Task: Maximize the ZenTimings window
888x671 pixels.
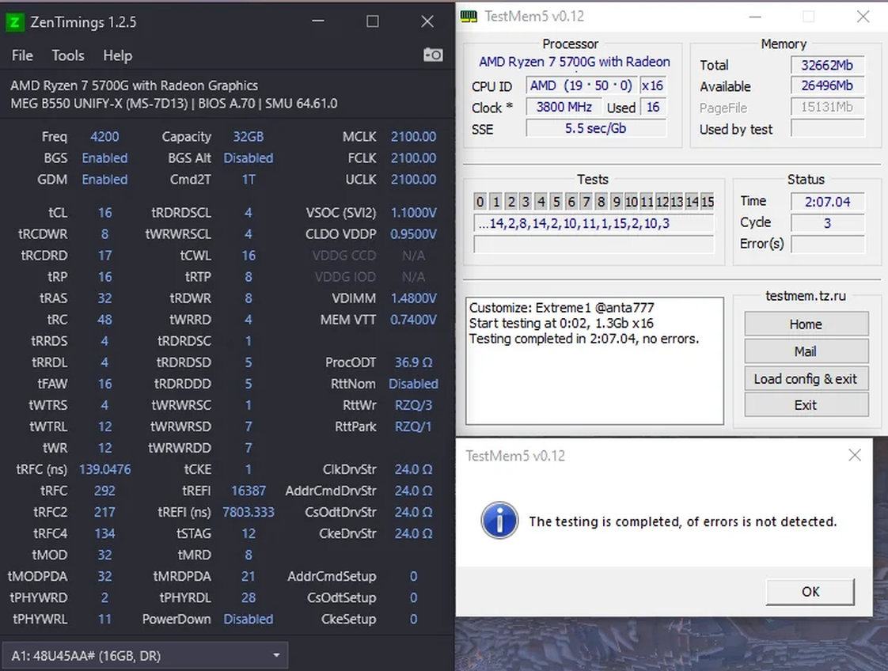Action: click(x=373, y=21)
